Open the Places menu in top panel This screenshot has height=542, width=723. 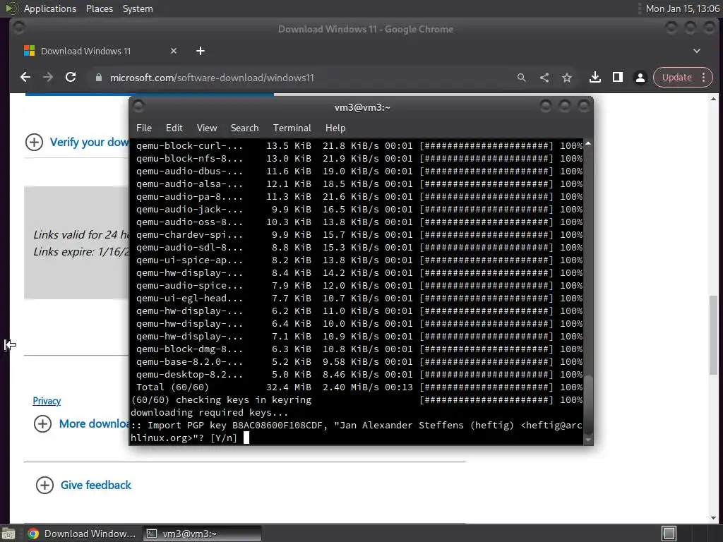click(99, 8)
